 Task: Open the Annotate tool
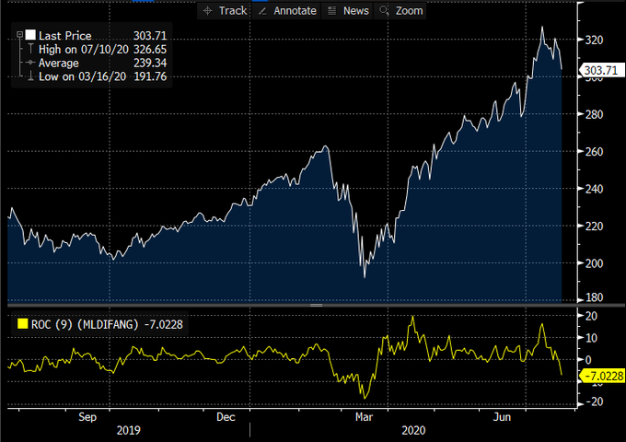[x=286, y=11]
